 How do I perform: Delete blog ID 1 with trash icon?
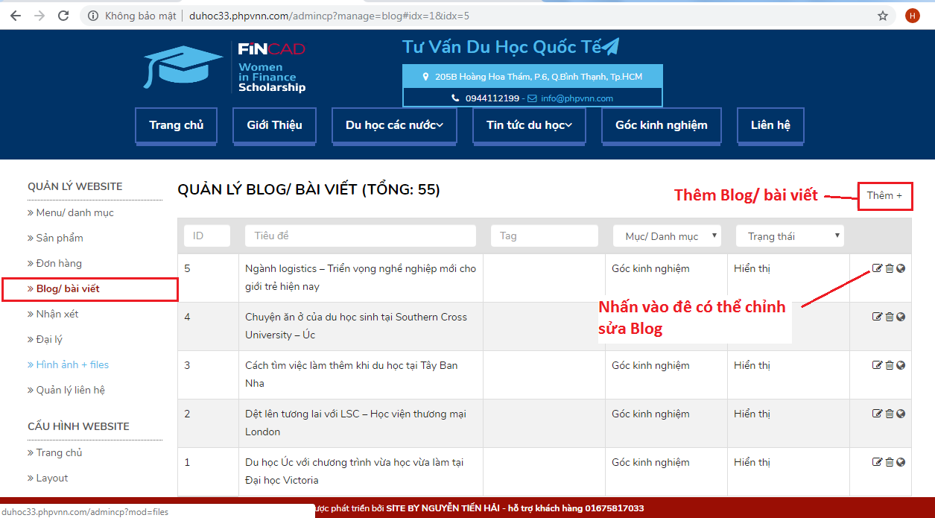pyautogui.click(x=889, y=462)
